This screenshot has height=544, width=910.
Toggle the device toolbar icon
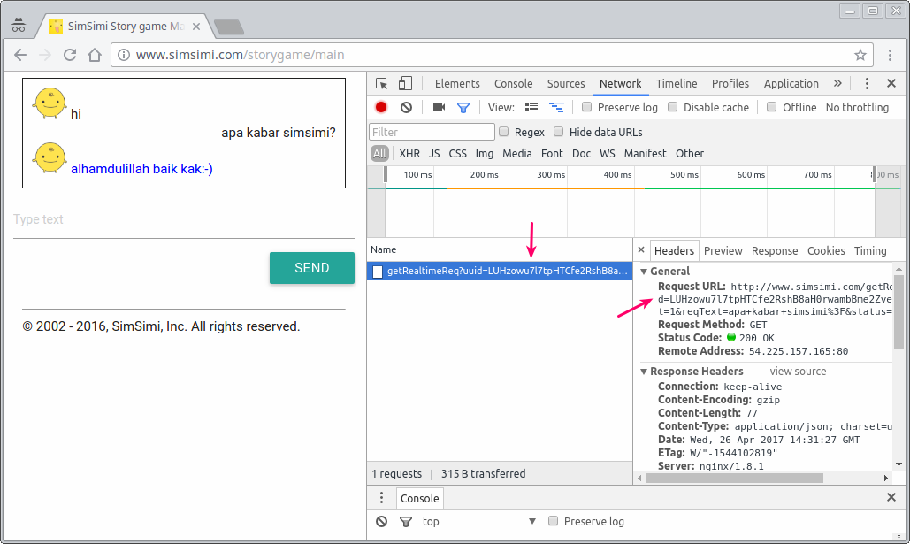(x=405, y=84)
